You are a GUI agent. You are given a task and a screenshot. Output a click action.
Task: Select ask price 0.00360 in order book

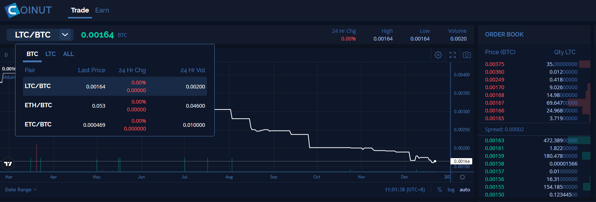pyautogui.click(x=495, y=72)
